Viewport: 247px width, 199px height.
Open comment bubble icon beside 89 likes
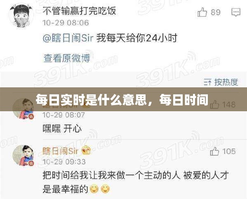coord(236,12)
